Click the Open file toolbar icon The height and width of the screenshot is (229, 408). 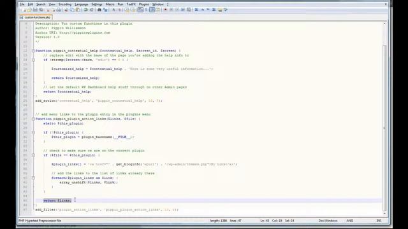[x=29, y=10]
